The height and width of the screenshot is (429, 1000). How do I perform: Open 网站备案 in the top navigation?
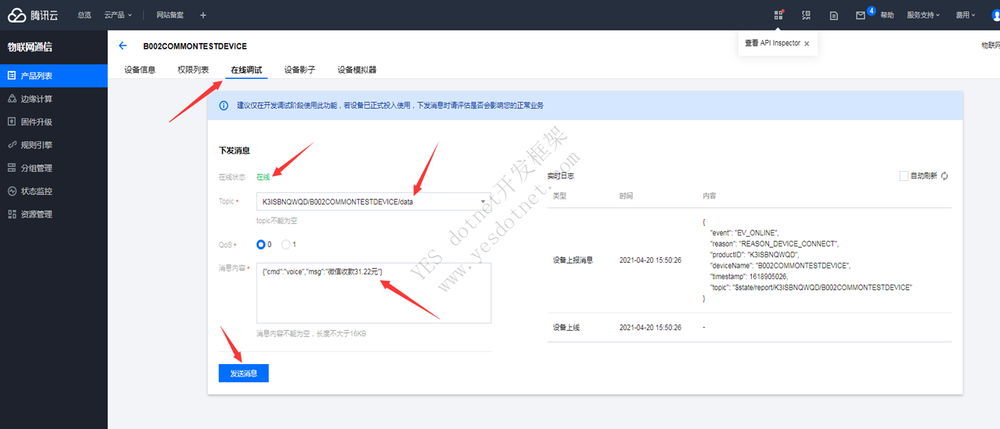click(170, 15)
